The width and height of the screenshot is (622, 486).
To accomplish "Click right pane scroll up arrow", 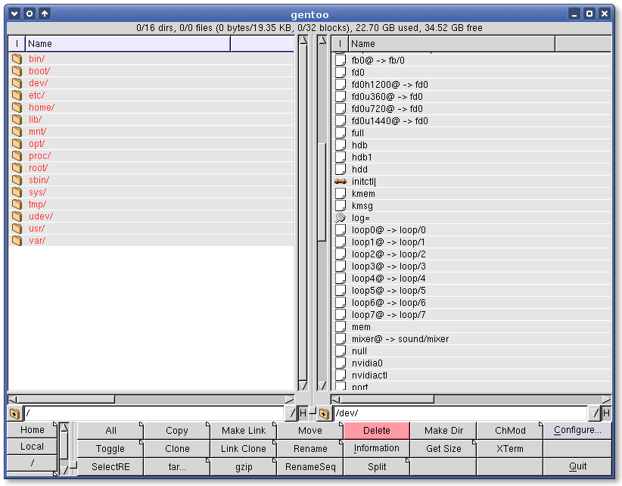I will (322, 40).
